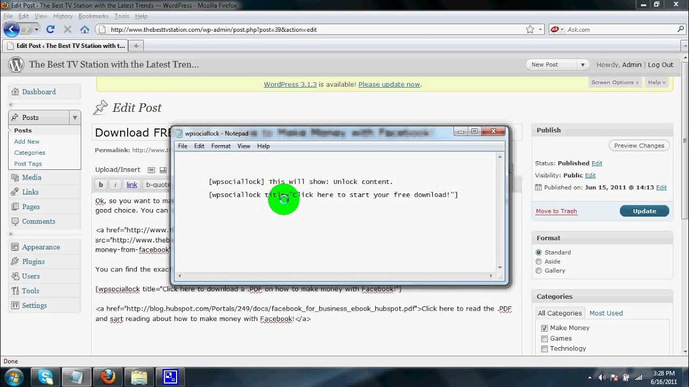Select Gallery post format

tap(539, 271)
